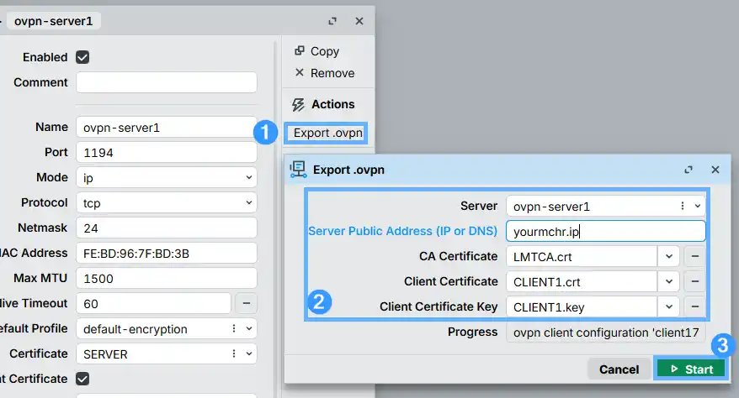Click the Copy icon in the side panel
This screenshot has width=739, height=398.
point(300,50)
